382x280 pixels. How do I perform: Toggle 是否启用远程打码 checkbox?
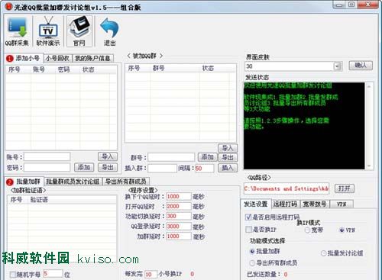point(248,217)
